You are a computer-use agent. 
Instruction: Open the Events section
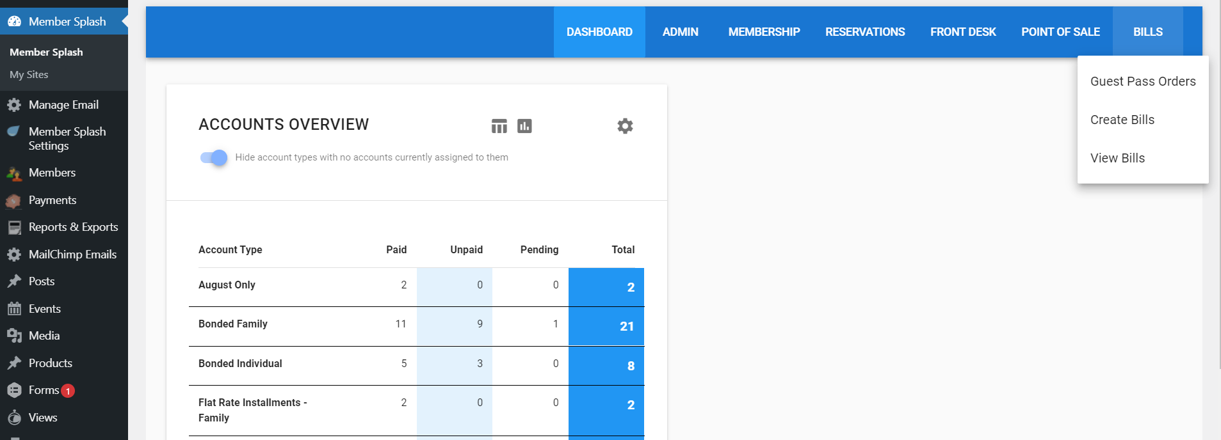[45, 309]
